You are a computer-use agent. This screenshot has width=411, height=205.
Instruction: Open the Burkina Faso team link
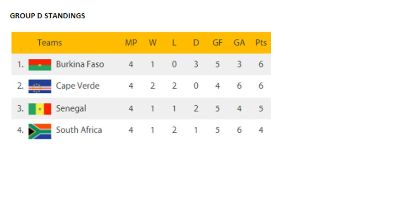80,64
